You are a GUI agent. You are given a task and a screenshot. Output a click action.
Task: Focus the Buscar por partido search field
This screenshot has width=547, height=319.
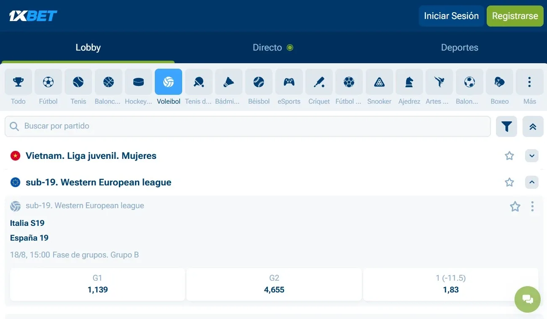248,126
